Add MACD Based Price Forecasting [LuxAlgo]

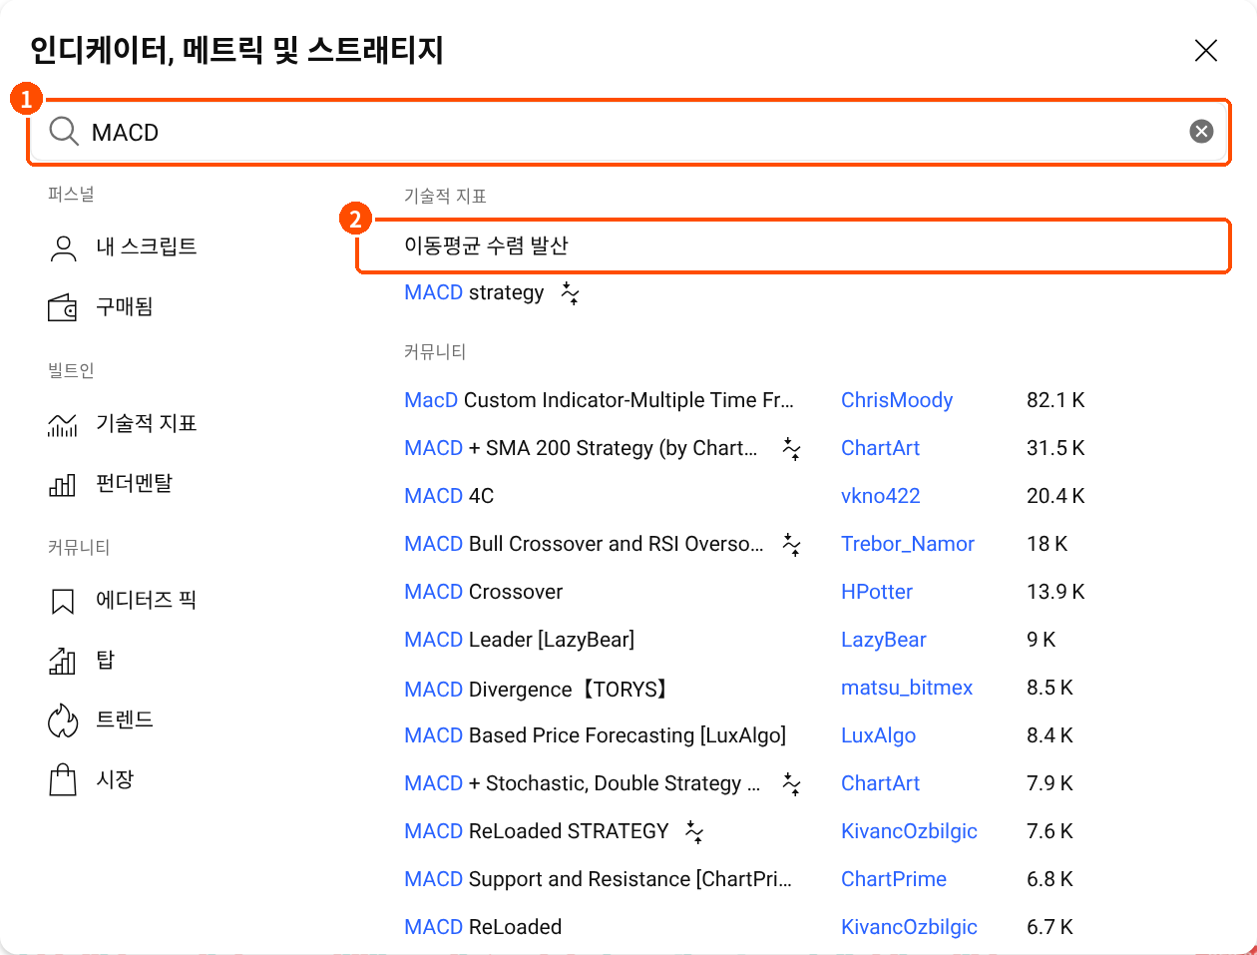[595, 735]
